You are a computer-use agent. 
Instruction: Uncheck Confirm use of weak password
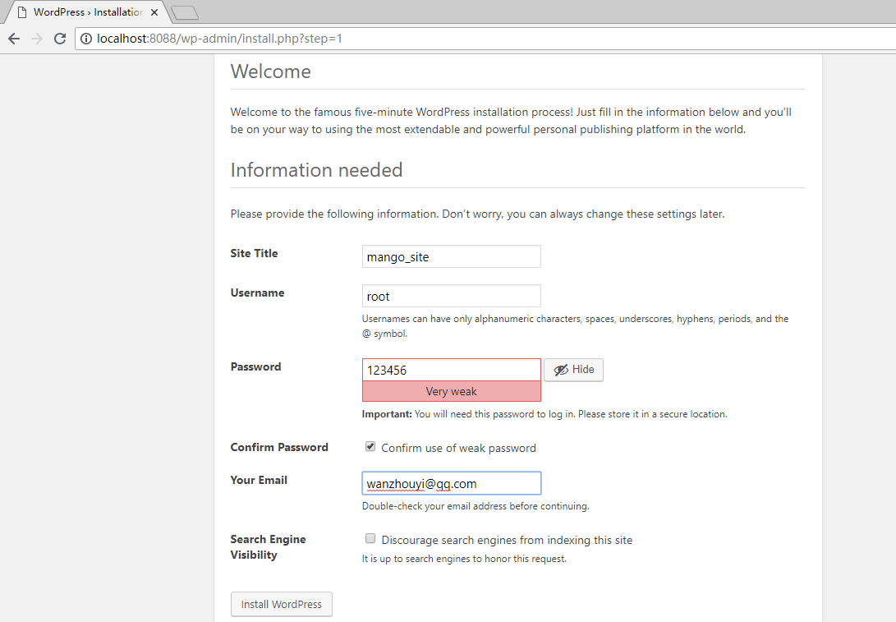pyautogui.click(x=370, y=447)
